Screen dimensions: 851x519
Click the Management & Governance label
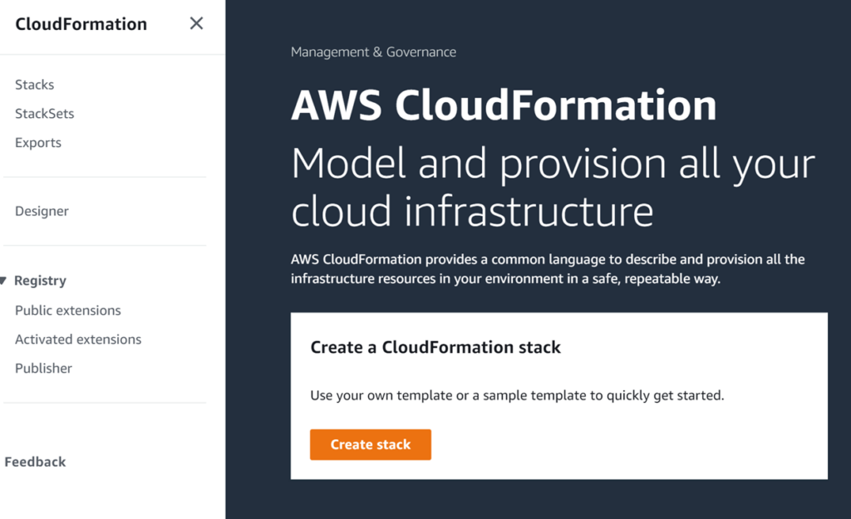click(372, 51)
